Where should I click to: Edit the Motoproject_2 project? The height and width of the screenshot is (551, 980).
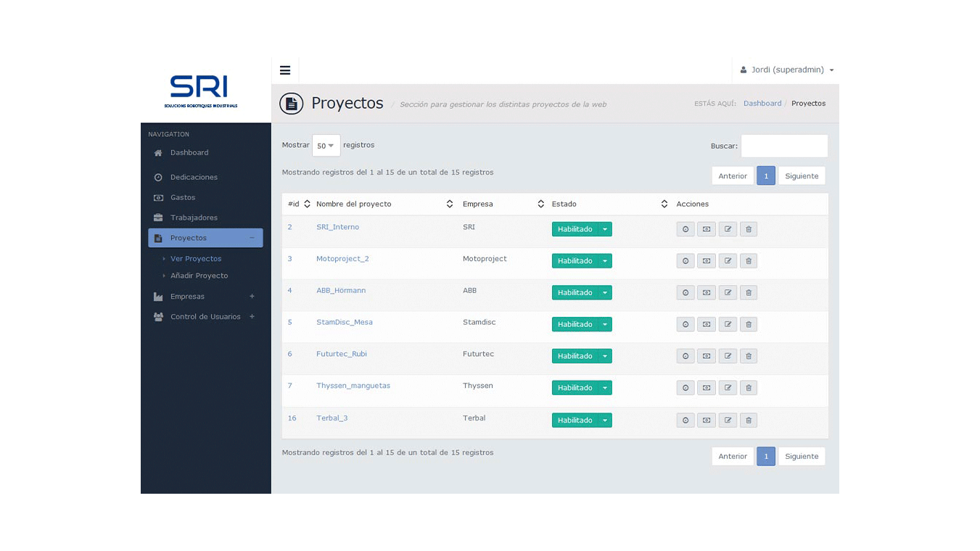[728, 261]
